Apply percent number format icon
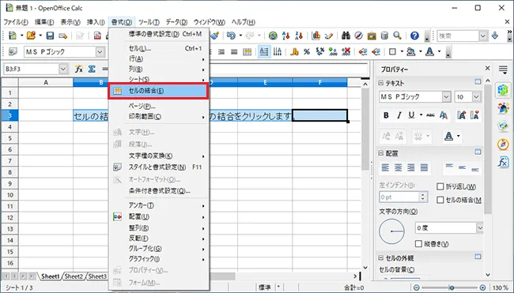The image size is (514, 293). click(307, 51)
